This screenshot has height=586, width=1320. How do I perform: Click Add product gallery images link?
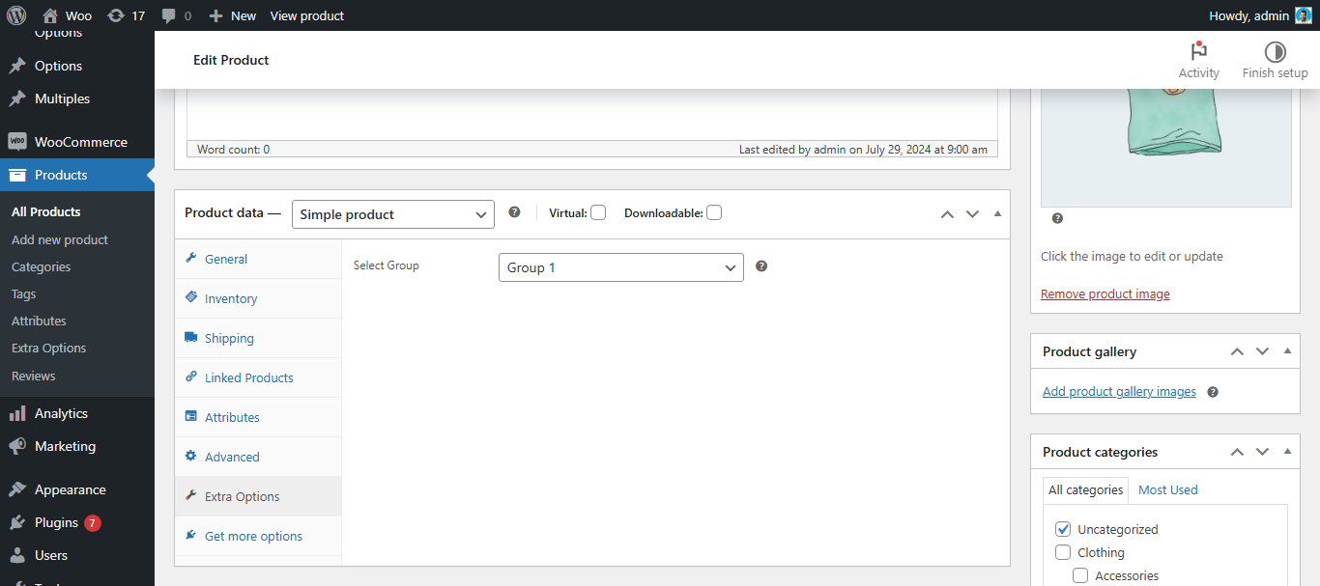pyautogui.click(x=1119, y=392)
